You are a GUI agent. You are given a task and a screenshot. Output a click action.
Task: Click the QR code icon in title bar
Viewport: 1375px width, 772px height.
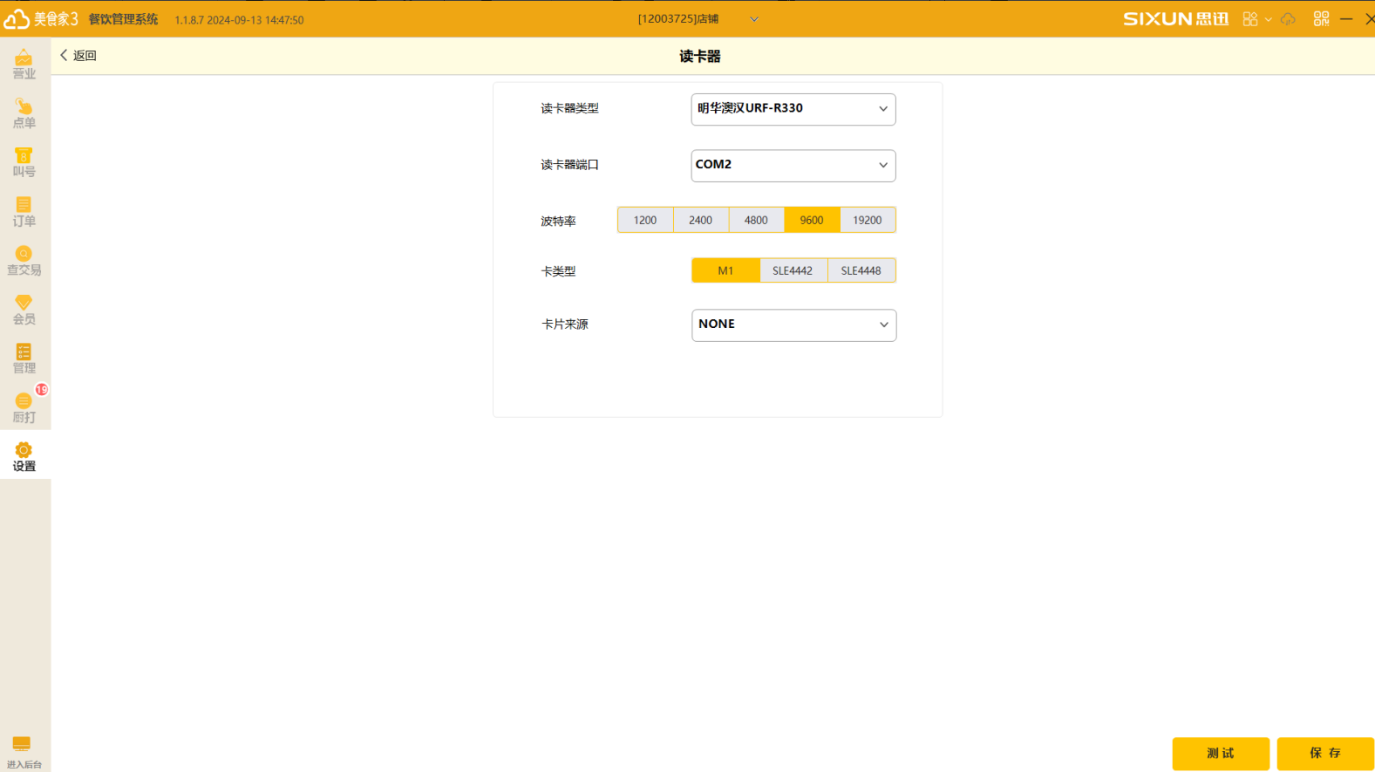(x=1321, y=18)
